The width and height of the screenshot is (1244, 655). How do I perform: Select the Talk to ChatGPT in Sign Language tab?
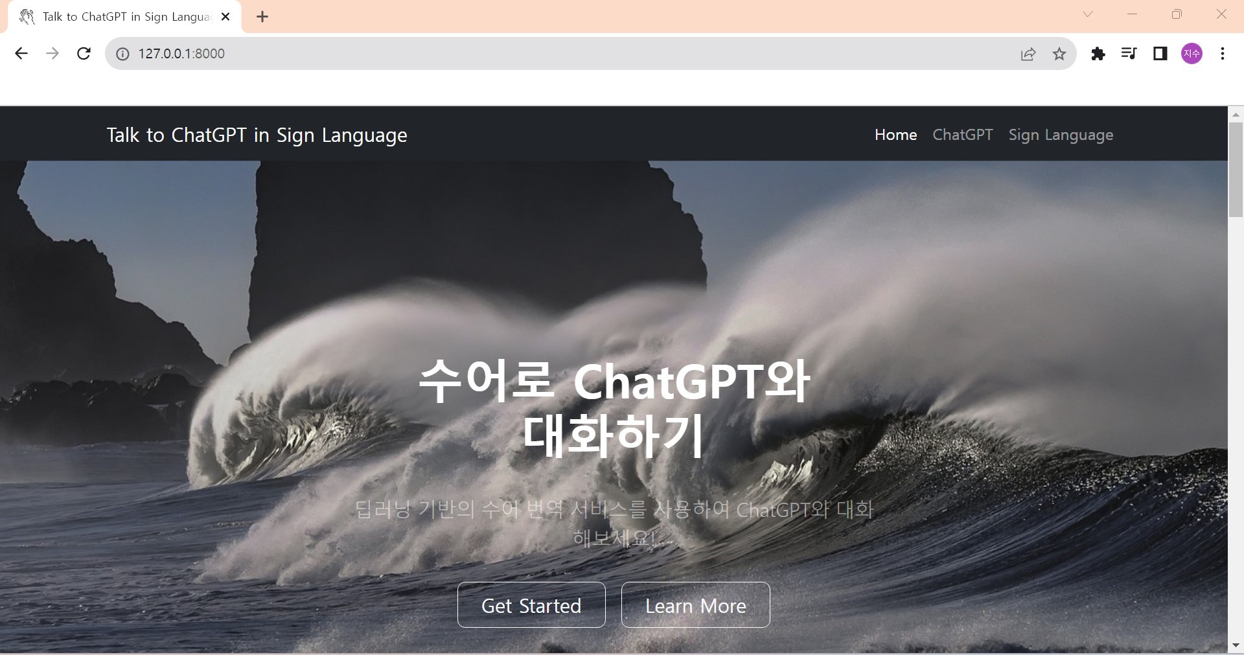tap(124, 17)
